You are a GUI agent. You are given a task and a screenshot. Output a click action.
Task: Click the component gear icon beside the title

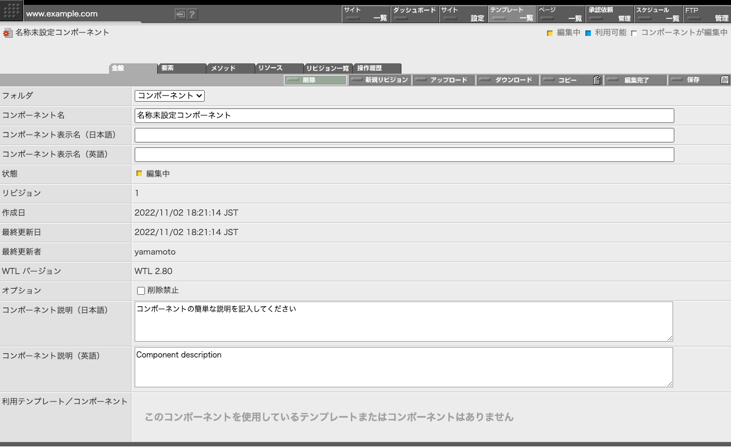coord(7,33)
